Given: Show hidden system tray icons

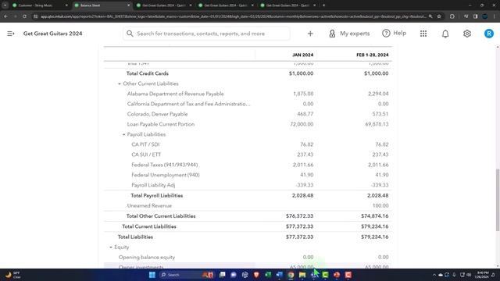Looking at the screenshot, I should (434, 275).
